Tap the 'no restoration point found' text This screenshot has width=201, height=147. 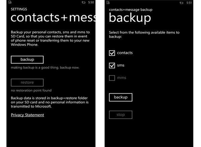(x=31, y=91)
